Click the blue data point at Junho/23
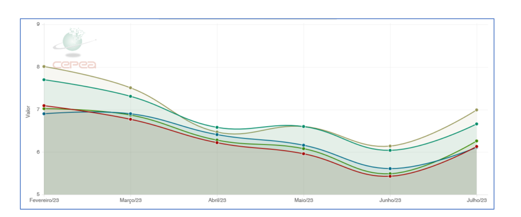This screenshot has height=217, width=521. point(390,168)
